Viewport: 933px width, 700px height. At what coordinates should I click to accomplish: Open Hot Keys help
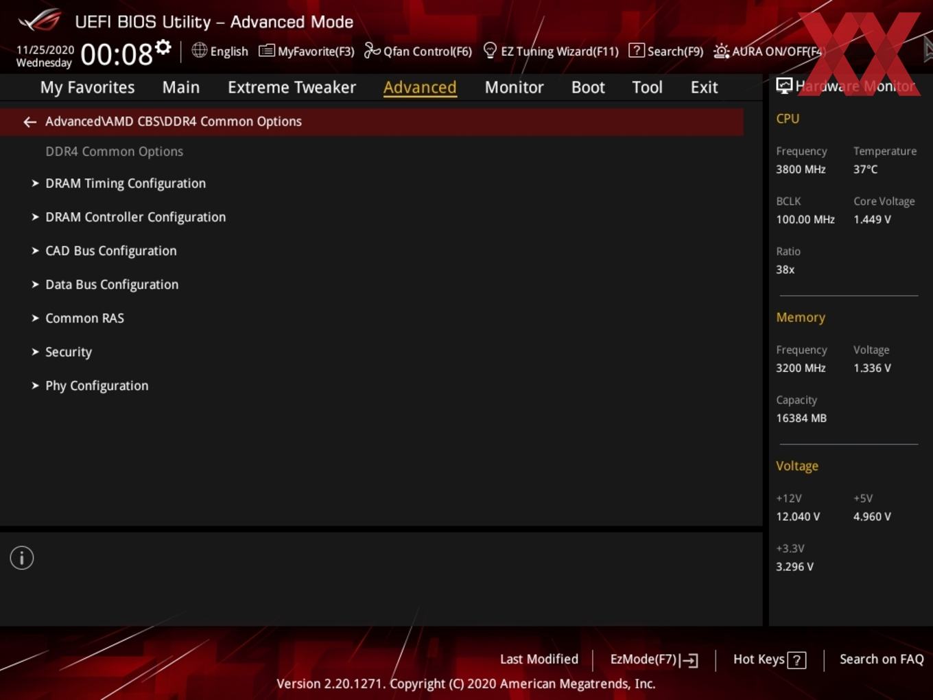click(x=759, y=660)
